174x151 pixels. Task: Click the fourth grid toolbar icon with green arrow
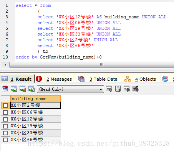[31, 89]
